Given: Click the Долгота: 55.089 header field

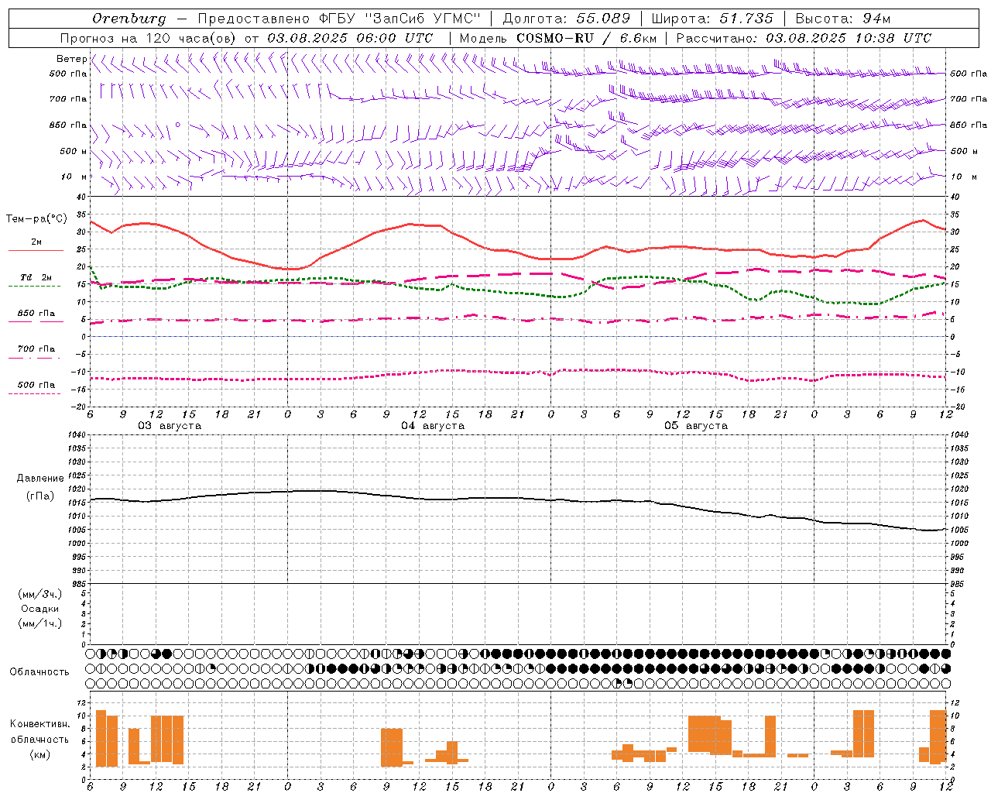Looking at the screenshot, I should click(567, 19).
